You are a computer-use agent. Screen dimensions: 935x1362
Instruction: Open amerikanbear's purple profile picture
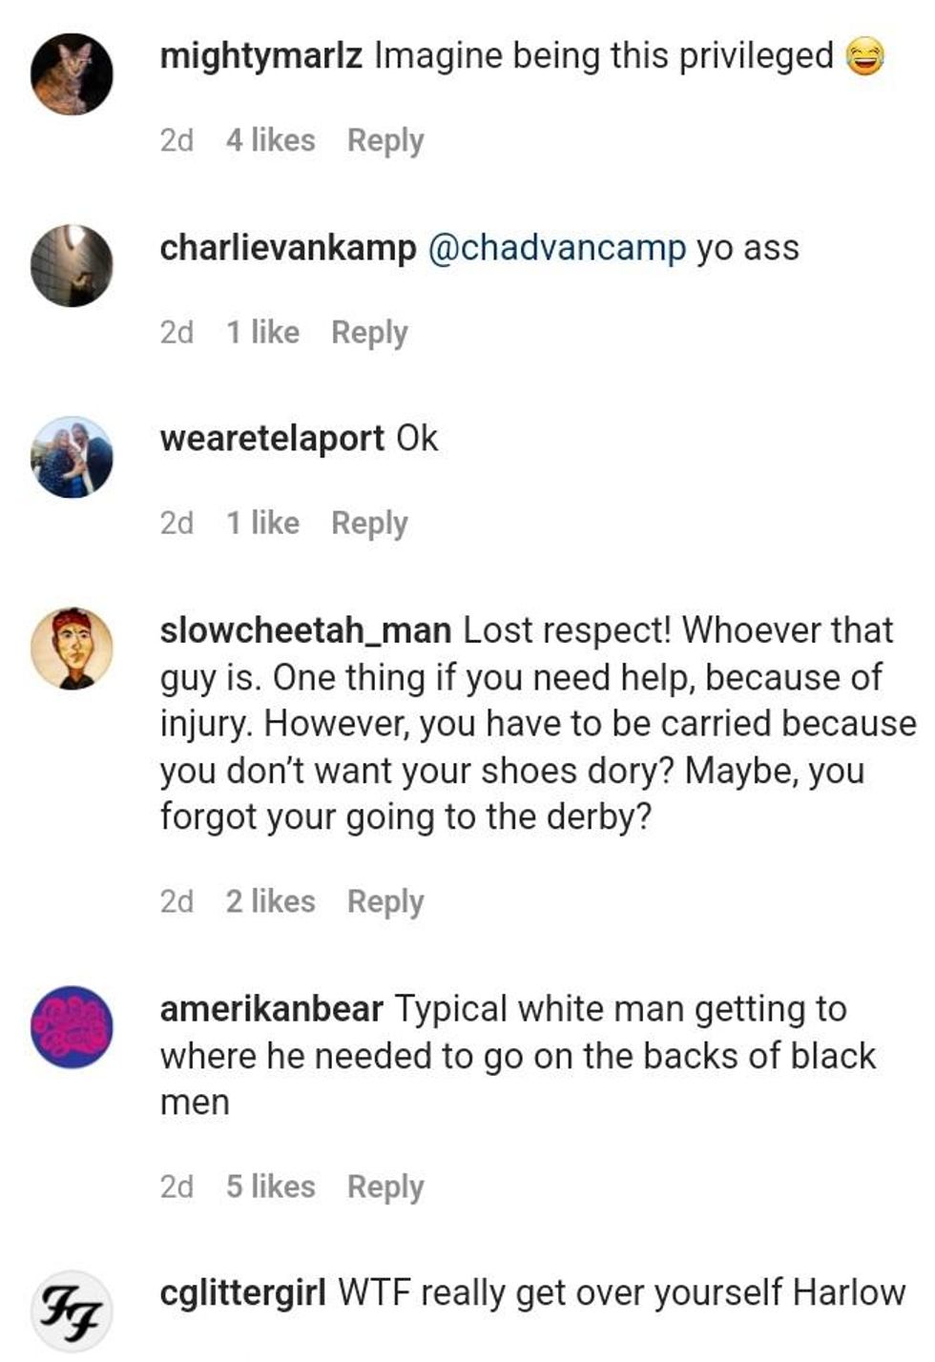73,1027
